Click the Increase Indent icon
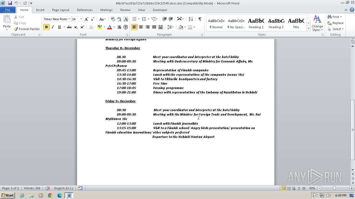 tap(171, 19)
